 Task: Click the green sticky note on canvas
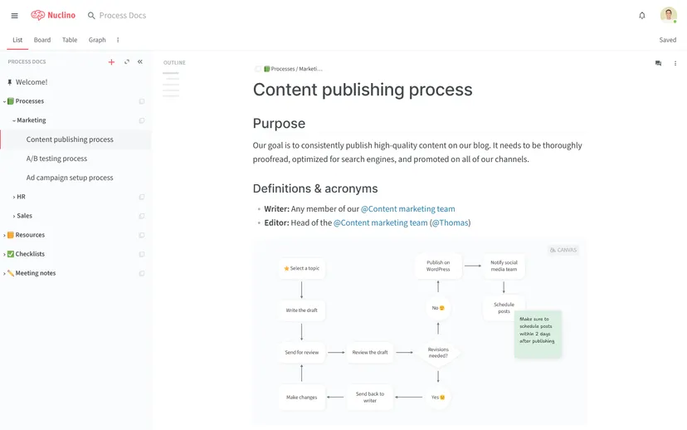coord(538,334)
